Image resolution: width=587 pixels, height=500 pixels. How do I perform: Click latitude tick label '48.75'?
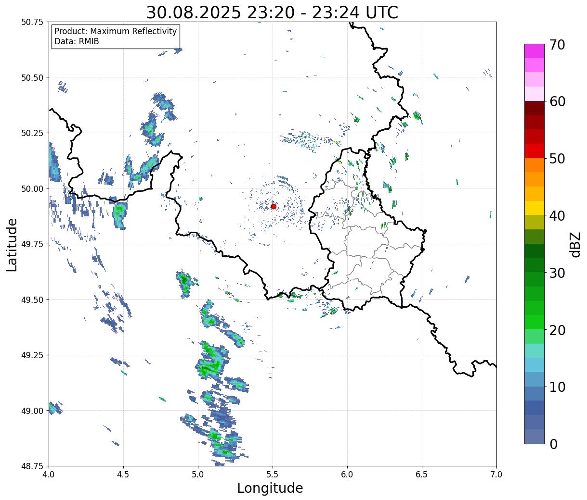click(32, 466)
